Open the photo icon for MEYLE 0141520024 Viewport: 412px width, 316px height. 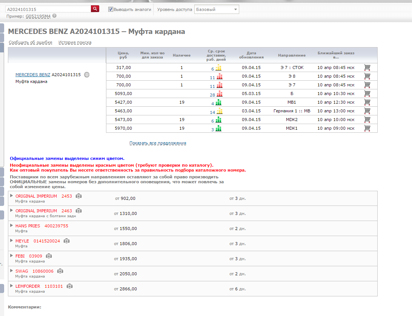tap(67, 241)
